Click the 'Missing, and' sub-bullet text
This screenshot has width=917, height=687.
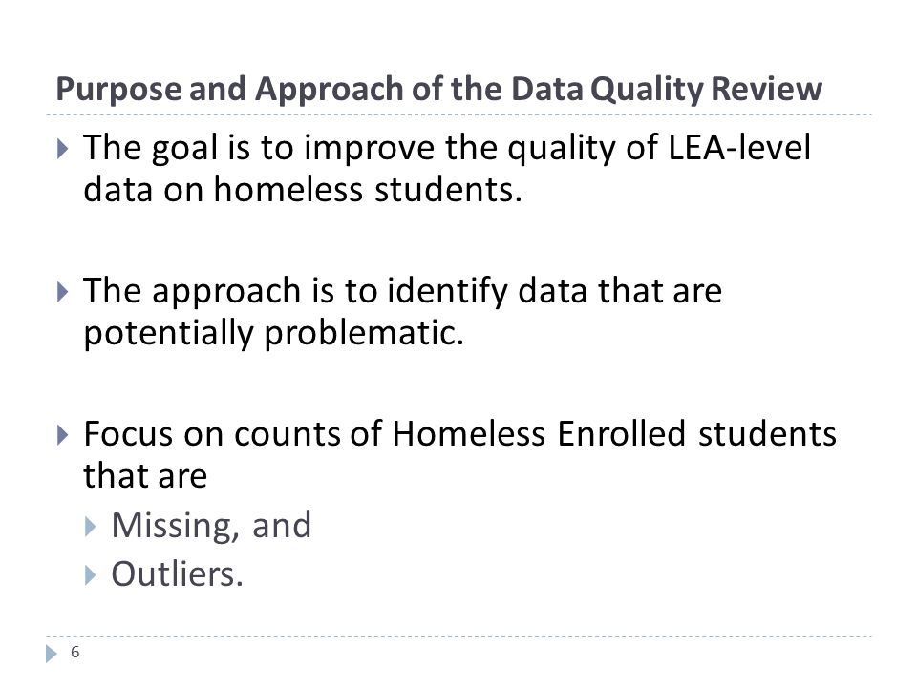point(211,526)
